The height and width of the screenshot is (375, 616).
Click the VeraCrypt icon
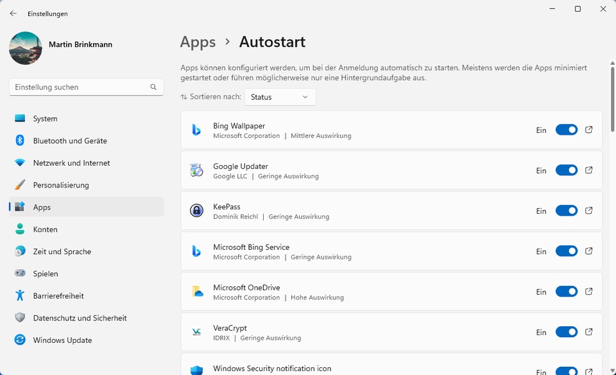click(196, 332)
